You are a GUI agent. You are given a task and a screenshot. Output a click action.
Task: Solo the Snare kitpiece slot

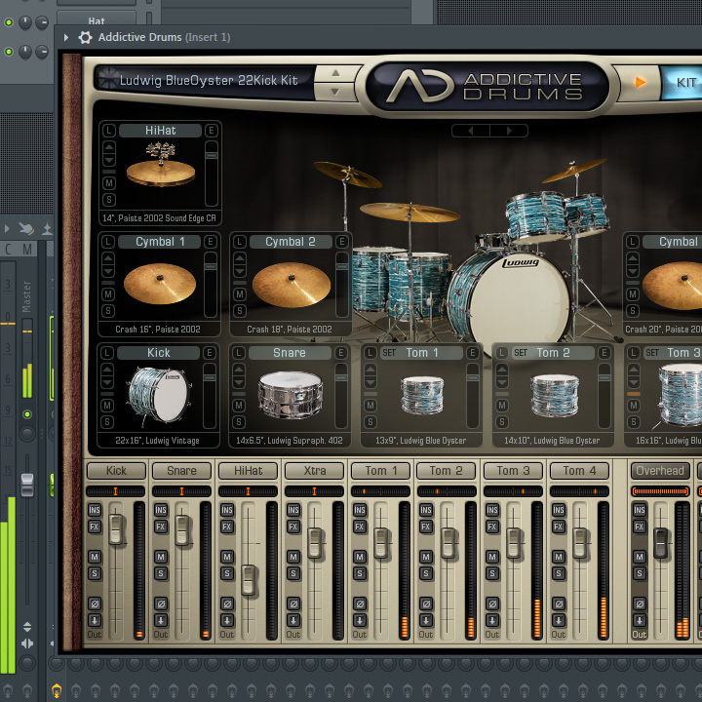pos(239,422)
